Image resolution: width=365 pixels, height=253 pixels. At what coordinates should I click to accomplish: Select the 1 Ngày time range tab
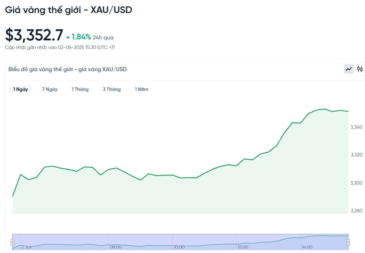pos(21,89)
